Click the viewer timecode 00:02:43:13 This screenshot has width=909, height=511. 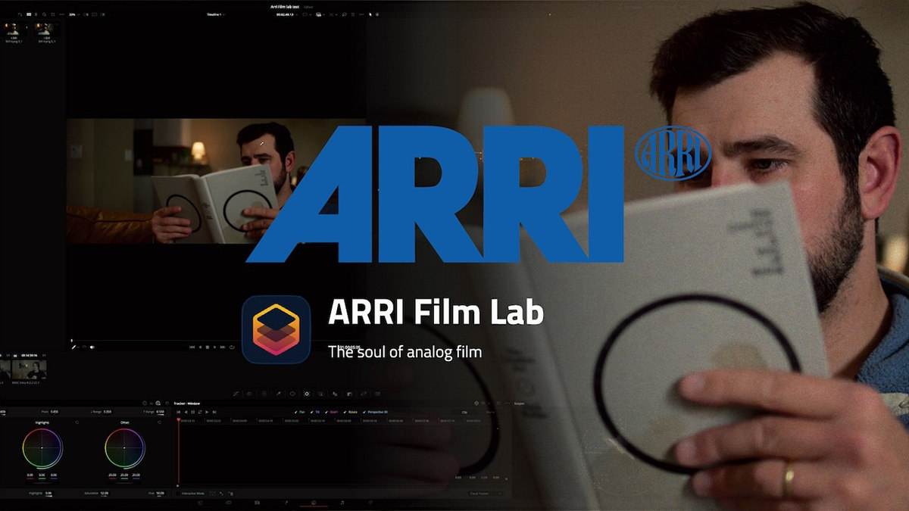click(x=285, y=14)
